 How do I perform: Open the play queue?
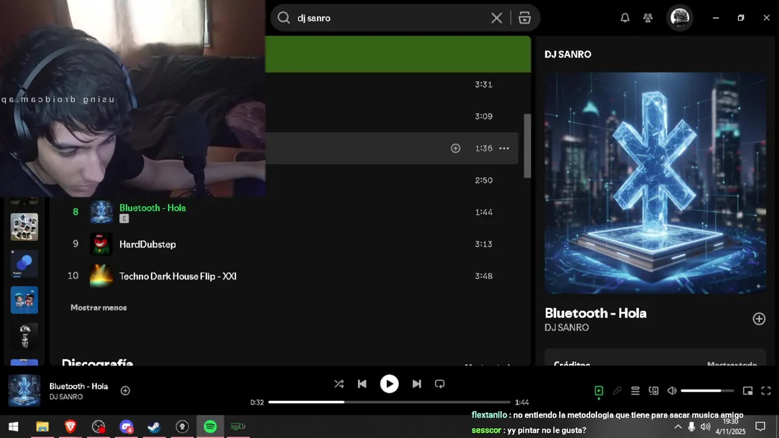[635, 391]
